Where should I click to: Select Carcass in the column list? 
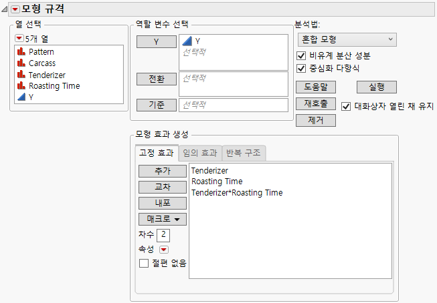[42, 63]
